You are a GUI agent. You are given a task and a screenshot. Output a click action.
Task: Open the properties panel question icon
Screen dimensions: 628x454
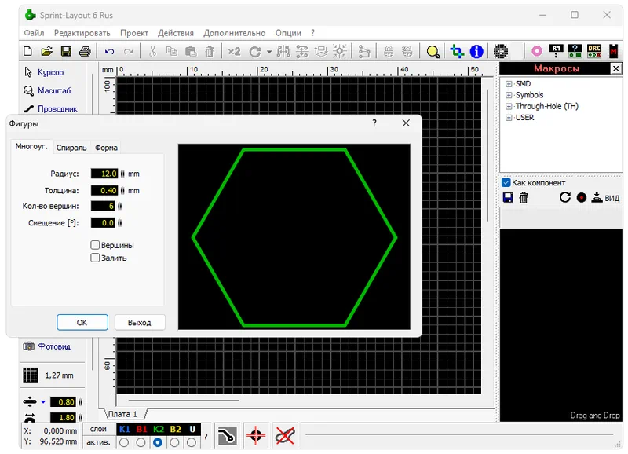575,51
